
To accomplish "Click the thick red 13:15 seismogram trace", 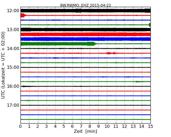I will [85, 34].
